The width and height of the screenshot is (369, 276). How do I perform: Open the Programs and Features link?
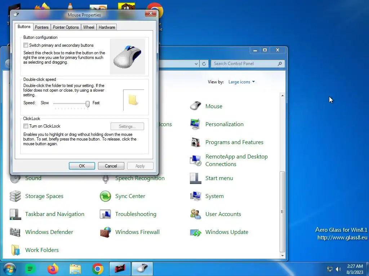(234, 142)
